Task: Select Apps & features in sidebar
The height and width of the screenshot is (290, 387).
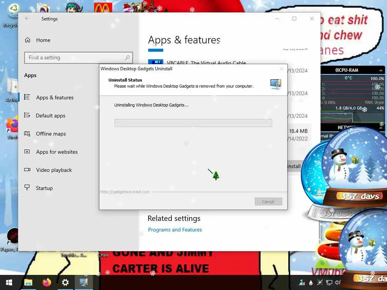Action: (x=55, y=97)
